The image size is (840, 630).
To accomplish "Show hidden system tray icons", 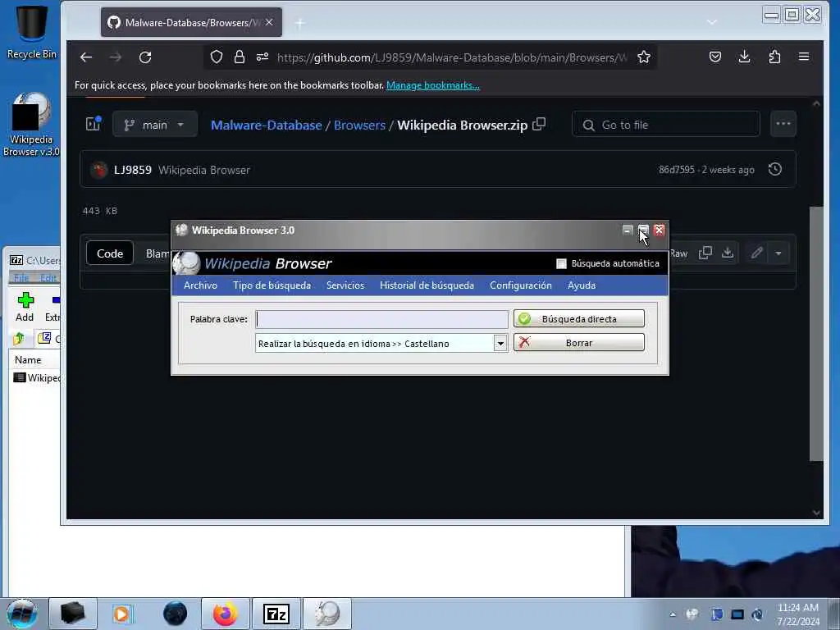I will tap(673, 614).
